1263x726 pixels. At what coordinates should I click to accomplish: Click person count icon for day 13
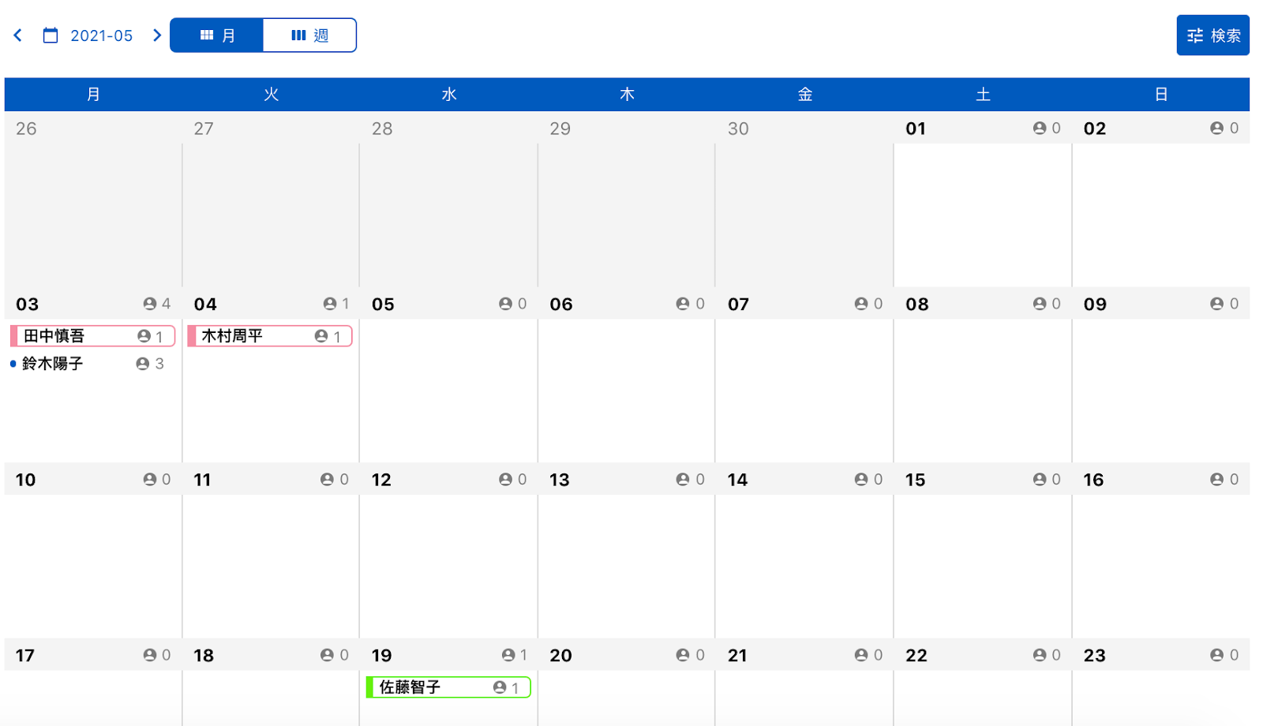[x=683, y=479]
